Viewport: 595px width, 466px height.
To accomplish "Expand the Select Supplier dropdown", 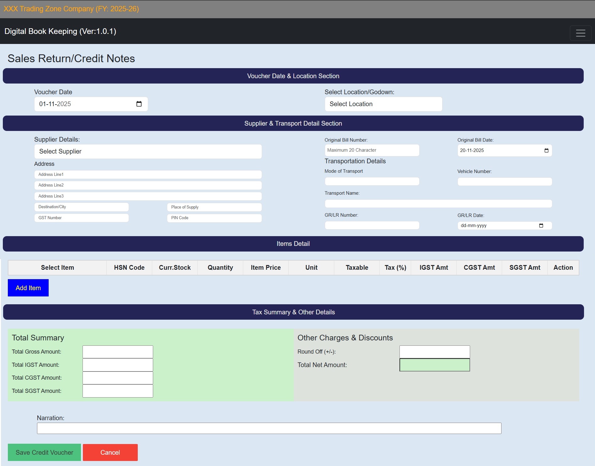I will click(148, 151).
